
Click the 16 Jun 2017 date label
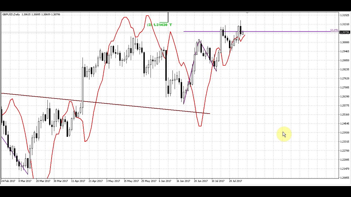pyautogui.click(x=183, y=181)
